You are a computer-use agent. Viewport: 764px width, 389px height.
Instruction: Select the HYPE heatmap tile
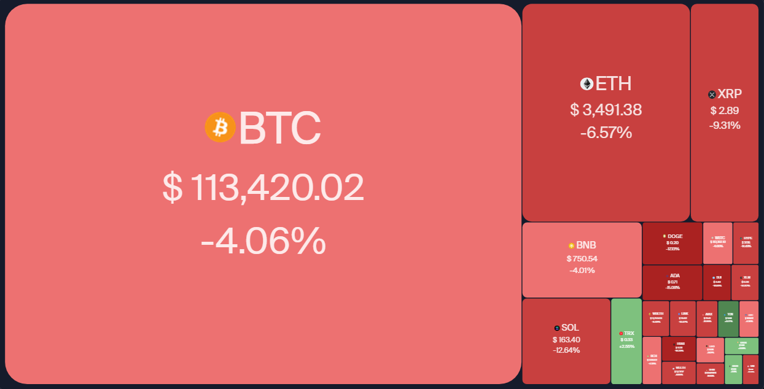(x=746, y=243)
